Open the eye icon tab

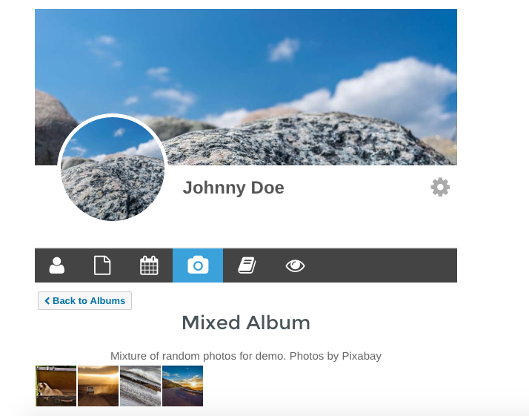pyautogui.click(x=295, y=265)
